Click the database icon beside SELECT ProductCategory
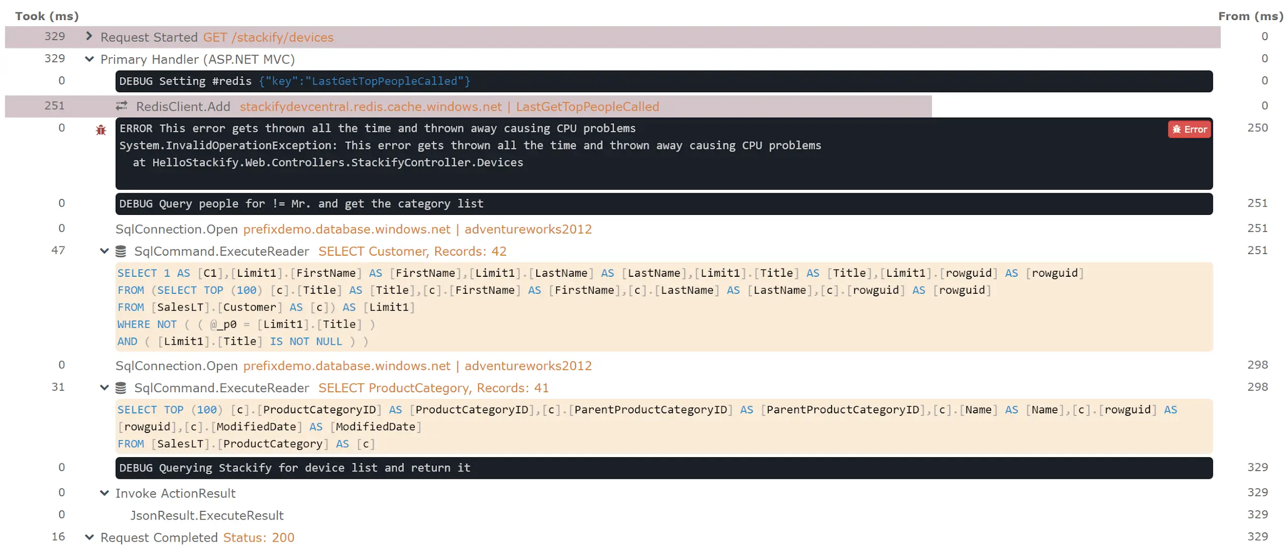This screenshot has width=1288, height=552. coord(121,388)
